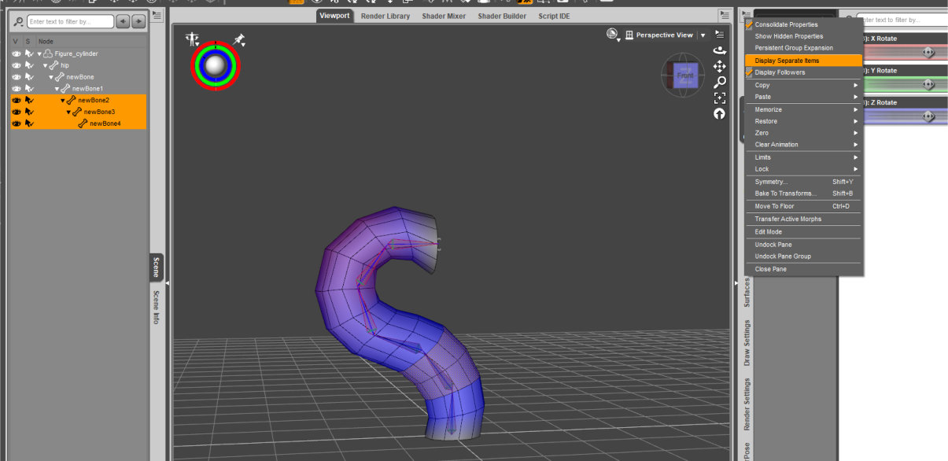The width and height of the screenshot is (948, 461).
Task: Select Display Separate Items menu entry
Action: point(804,61)
